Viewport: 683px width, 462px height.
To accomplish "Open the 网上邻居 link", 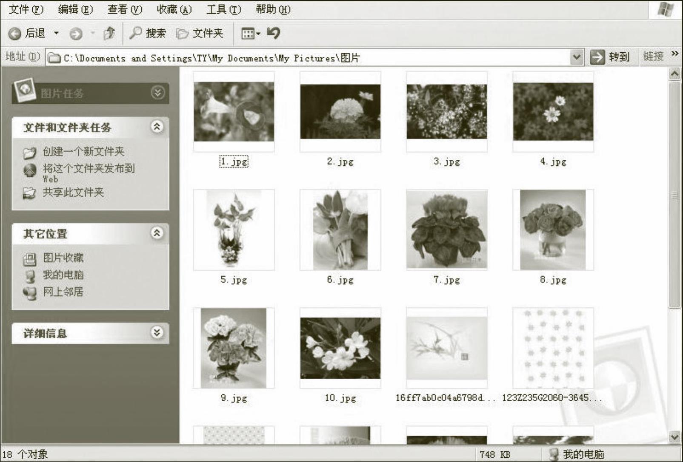I will pos(63,292).
